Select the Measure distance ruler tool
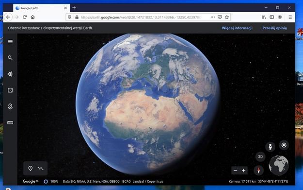The height and width of the screenshot is (190, 303). [x=10, y=122]
